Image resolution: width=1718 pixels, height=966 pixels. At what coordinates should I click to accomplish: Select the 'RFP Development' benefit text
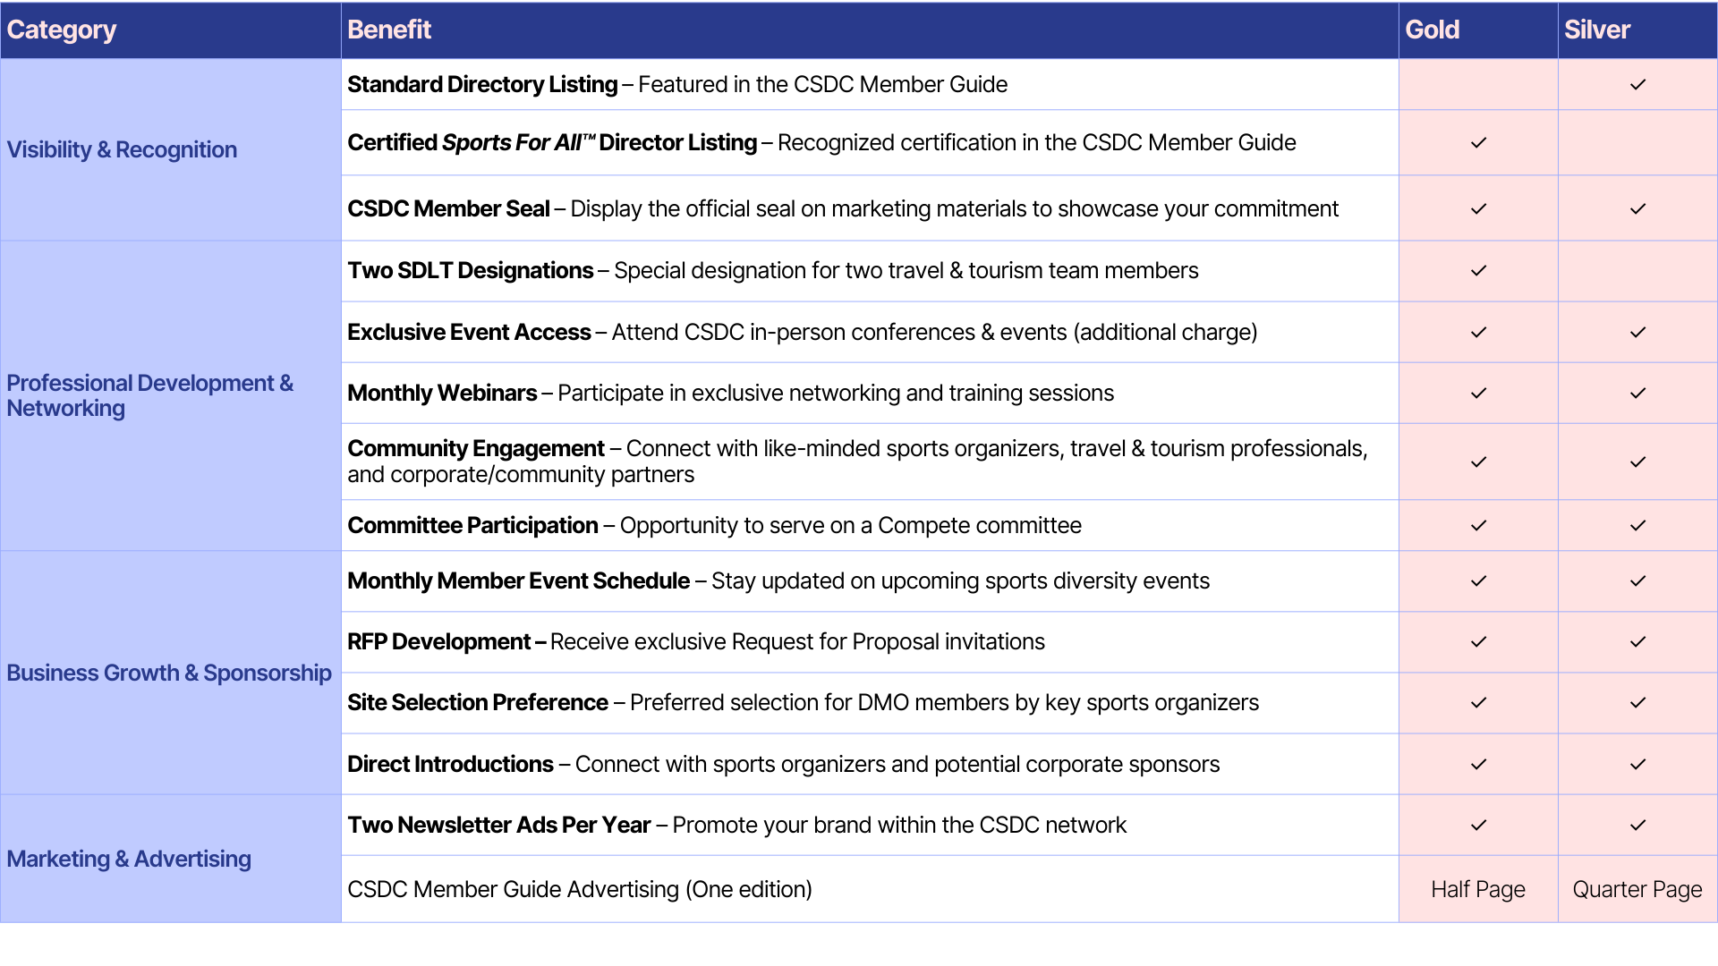coord(439,642)
